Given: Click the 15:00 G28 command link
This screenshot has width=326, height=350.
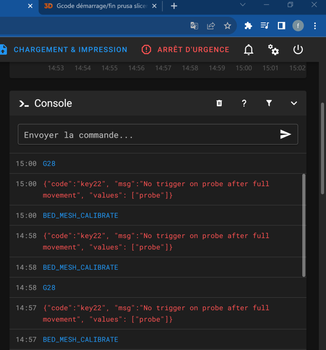Looking at the screenshot, I should [x=49, y=164].
